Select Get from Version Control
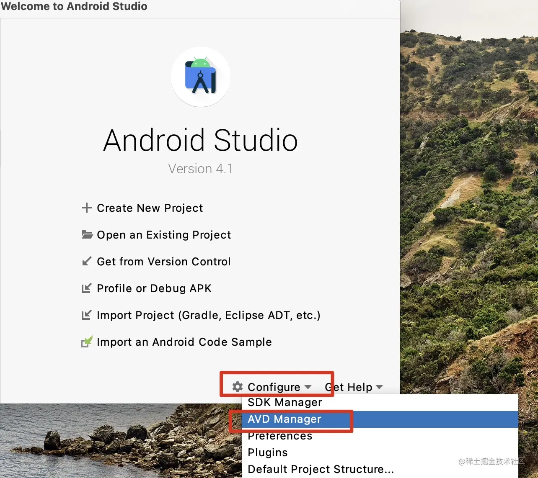Viewport: 538px width, 478px height. click(x=164, y=262)
